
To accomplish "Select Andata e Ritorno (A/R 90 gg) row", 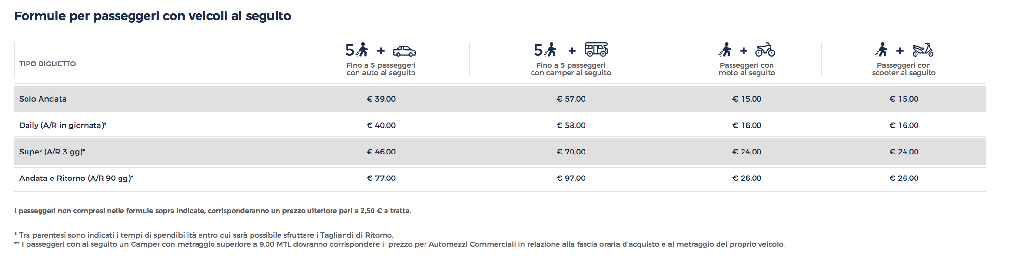I will tap(500, 178).
